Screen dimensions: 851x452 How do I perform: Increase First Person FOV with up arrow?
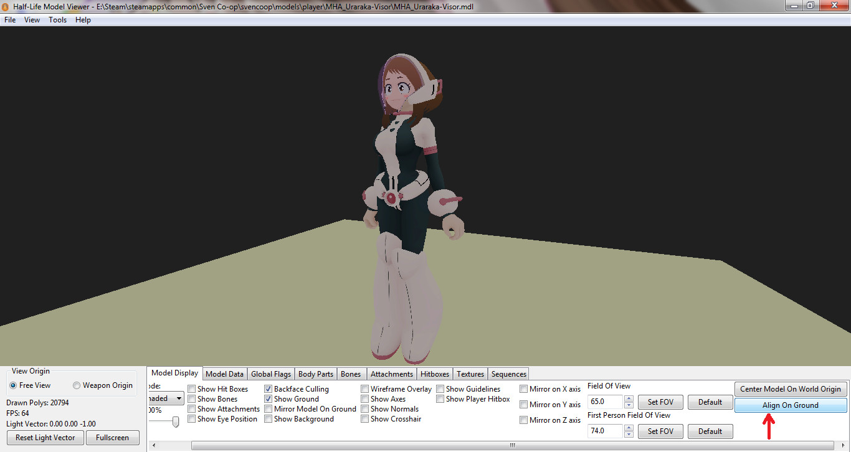click(629, 428)
